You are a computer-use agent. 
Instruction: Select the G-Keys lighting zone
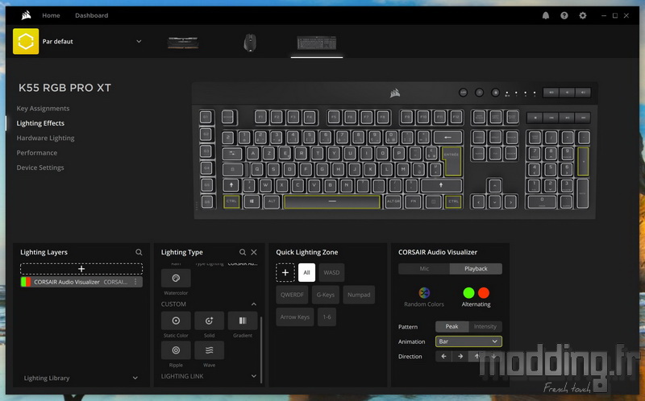(x=326, y=295)
